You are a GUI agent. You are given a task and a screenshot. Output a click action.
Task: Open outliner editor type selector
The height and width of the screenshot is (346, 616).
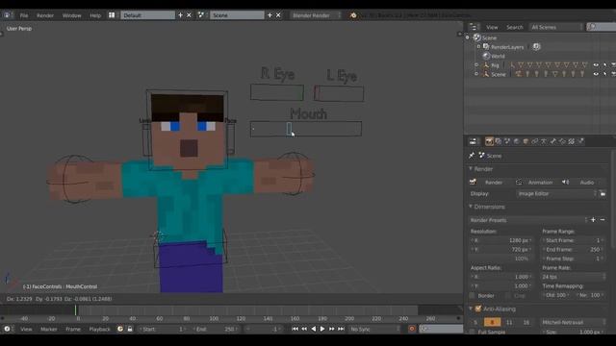click(x=474, y=27)
